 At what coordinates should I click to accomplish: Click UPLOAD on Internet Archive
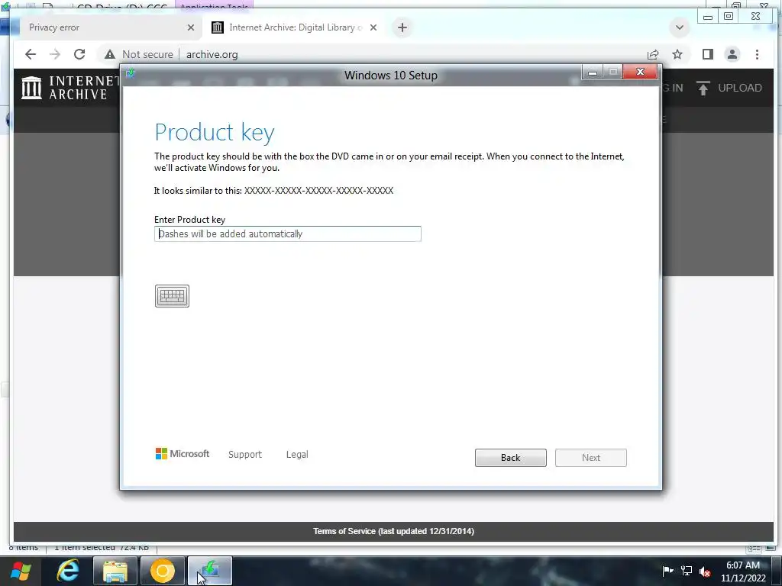(x=740, y=88)
